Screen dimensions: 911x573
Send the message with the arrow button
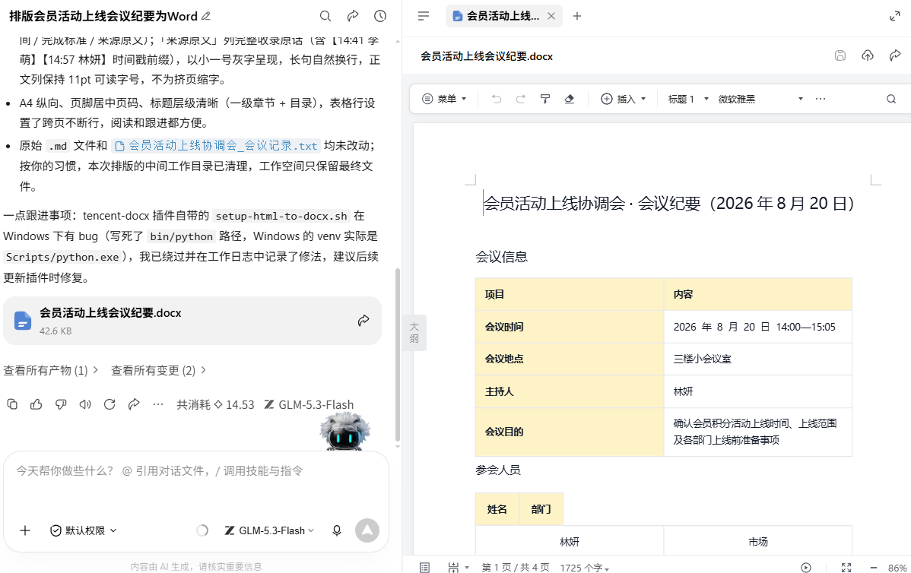(x=367, y=530)
